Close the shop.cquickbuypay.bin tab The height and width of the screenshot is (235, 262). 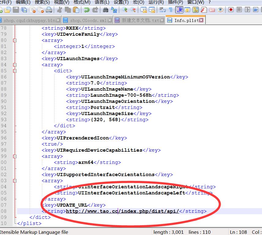point(58,20)
